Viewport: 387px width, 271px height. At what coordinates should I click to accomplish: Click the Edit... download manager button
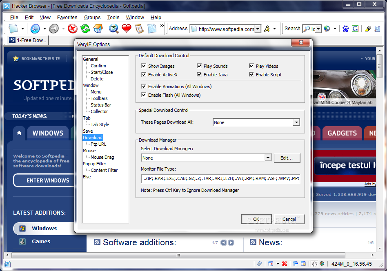coord(287,158)
